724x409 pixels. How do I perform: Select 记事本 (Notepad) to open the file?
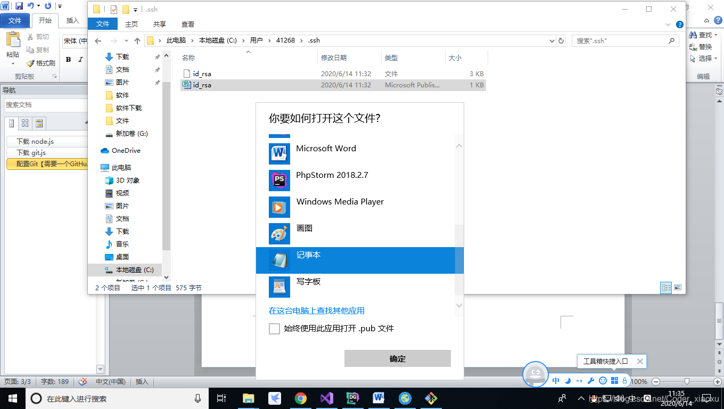click(359, 260)
